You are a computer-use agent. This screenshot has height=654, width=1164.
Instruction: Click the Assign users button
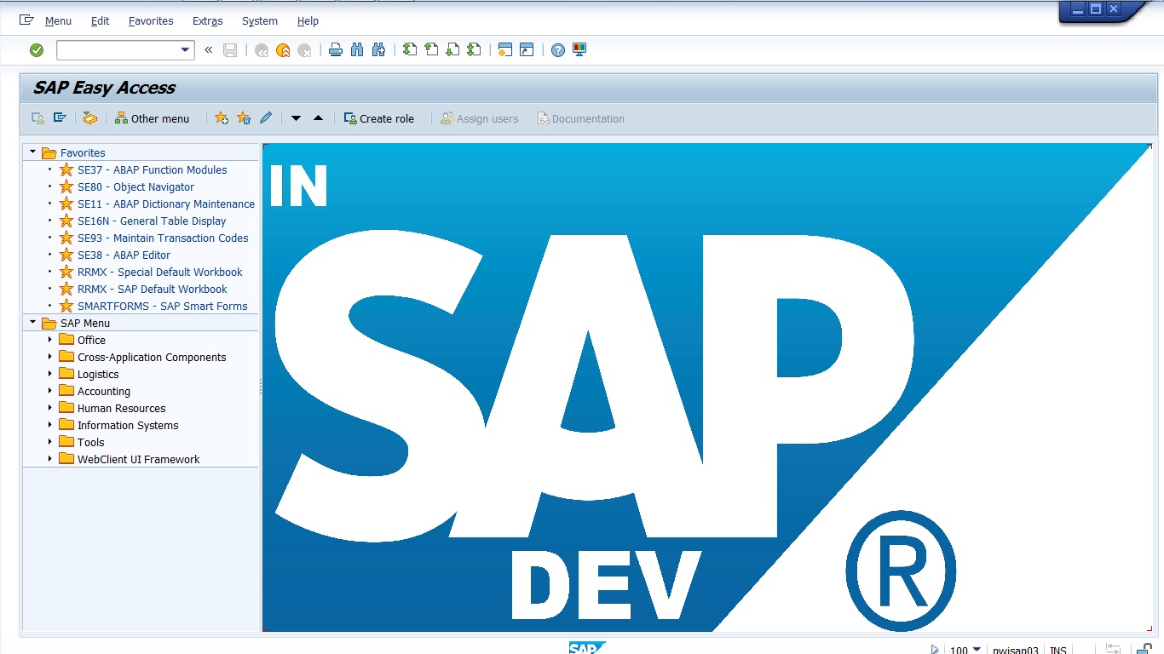(479, 118)
